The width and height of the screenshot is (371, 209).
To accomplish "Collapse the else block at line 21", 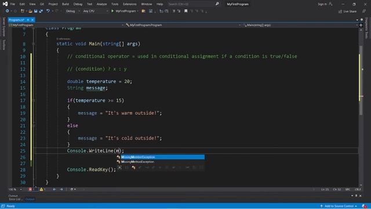I will click(34, 125).
